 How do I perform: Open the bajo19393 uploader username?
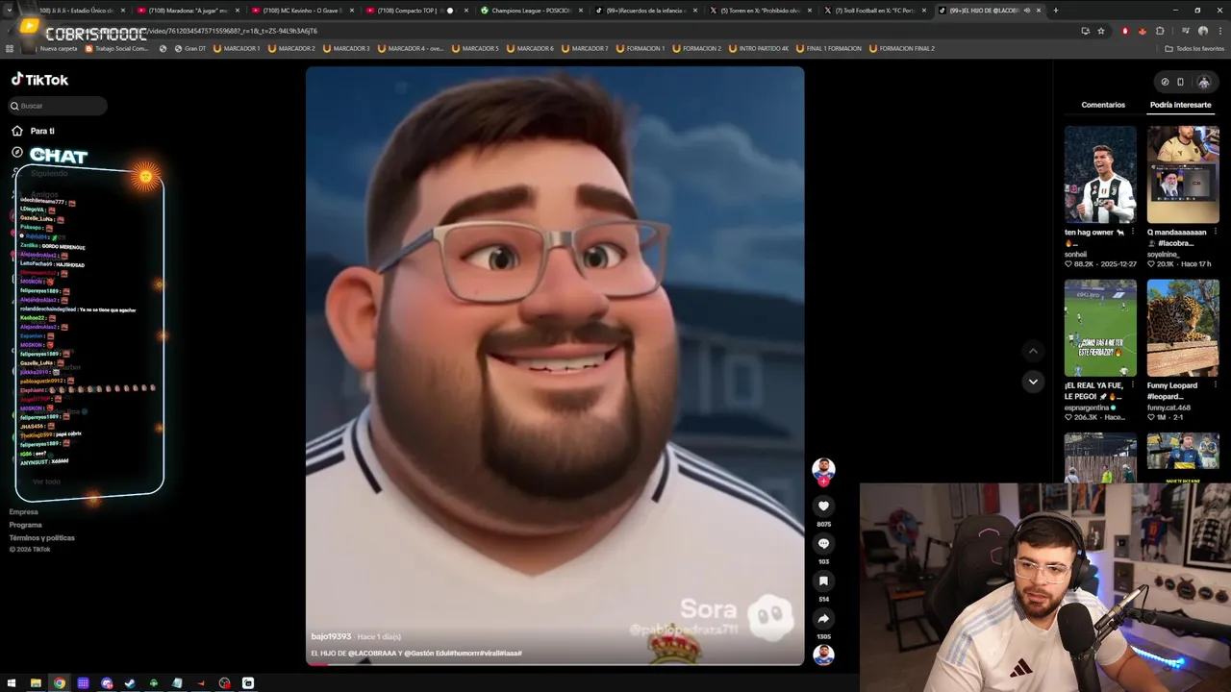[331, 636]
